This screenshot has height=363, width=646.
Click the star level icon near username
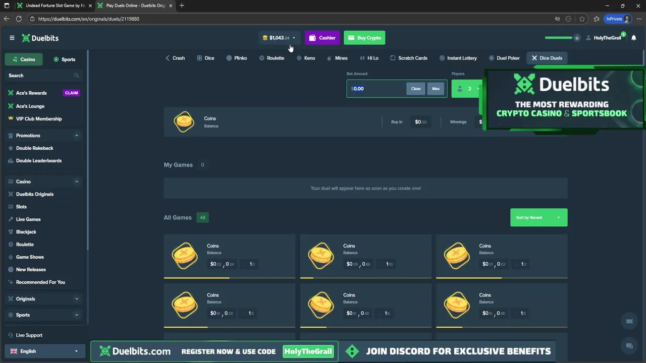click(577, 38)
